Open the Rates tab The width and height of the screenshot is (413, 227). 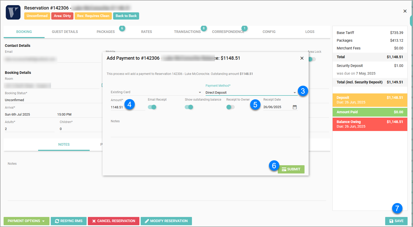pos(146,32)
